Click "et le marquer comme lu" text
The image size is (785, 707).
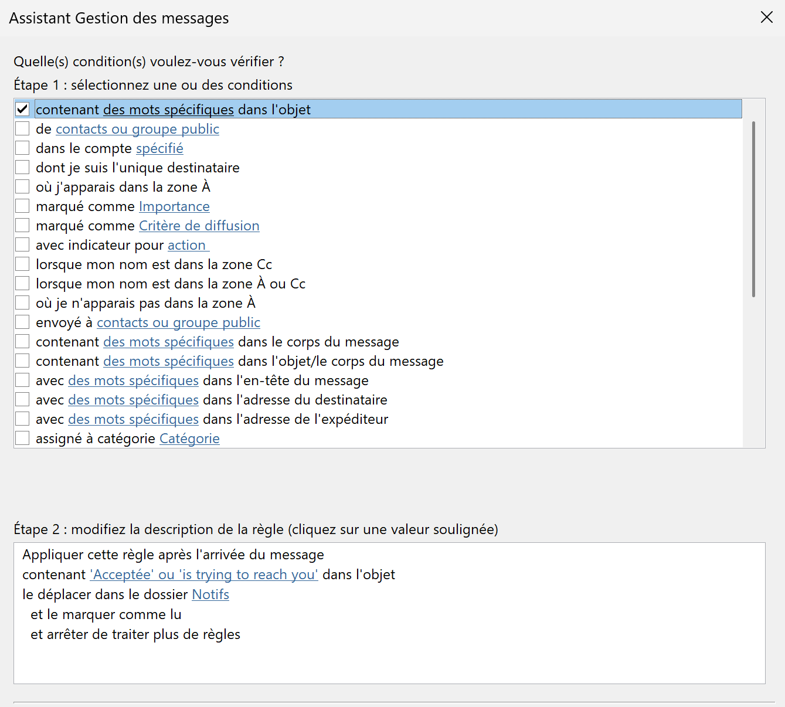pyautogui.click(x=106, y=614)
